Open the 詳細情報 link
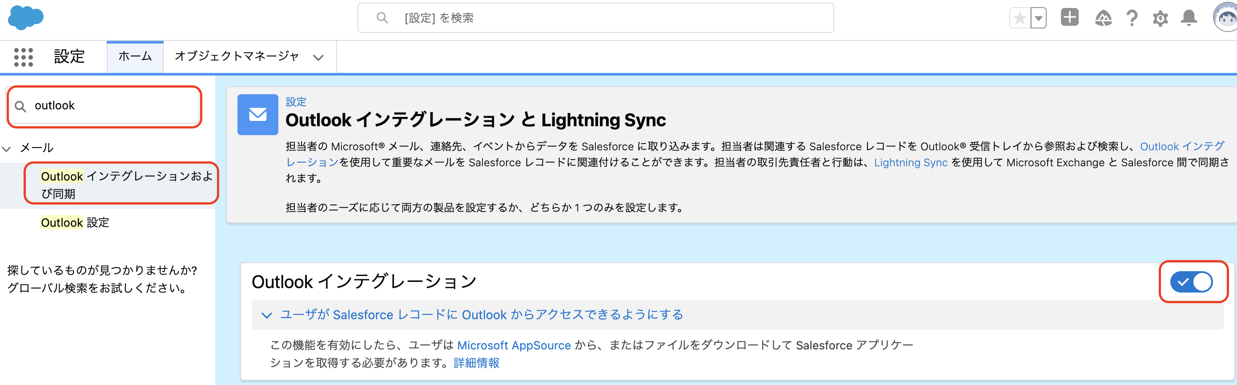The width and height of the screenshot is (1237, 385). click(x=476, y=363)
